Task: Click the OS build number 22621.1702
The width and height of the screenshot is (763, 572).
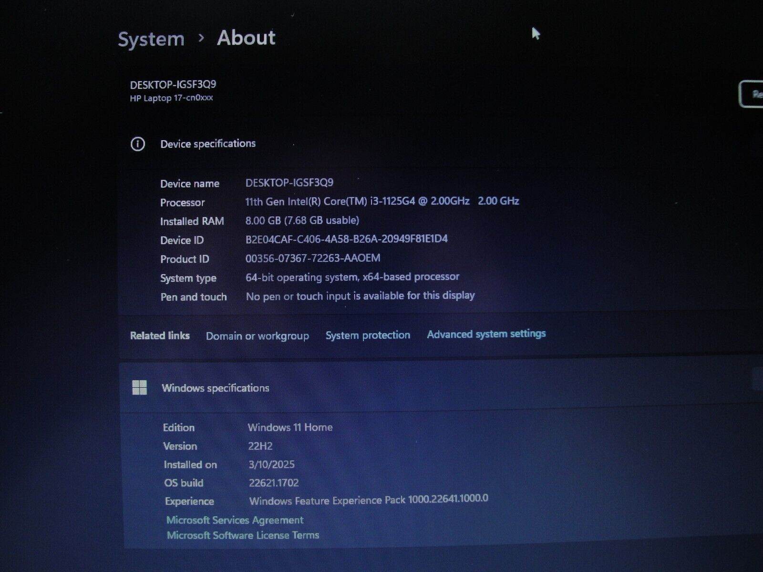Action: pos(274,483)
